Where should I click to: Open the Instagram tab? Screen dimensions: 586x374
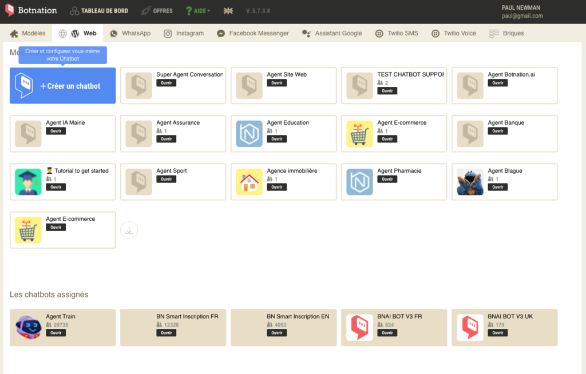pos(184,33)
